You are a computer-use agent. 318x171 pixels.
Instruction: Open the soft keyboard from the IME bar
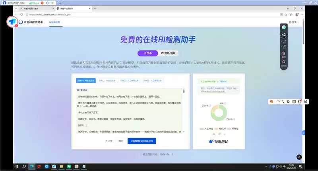[x=294, y=102]
